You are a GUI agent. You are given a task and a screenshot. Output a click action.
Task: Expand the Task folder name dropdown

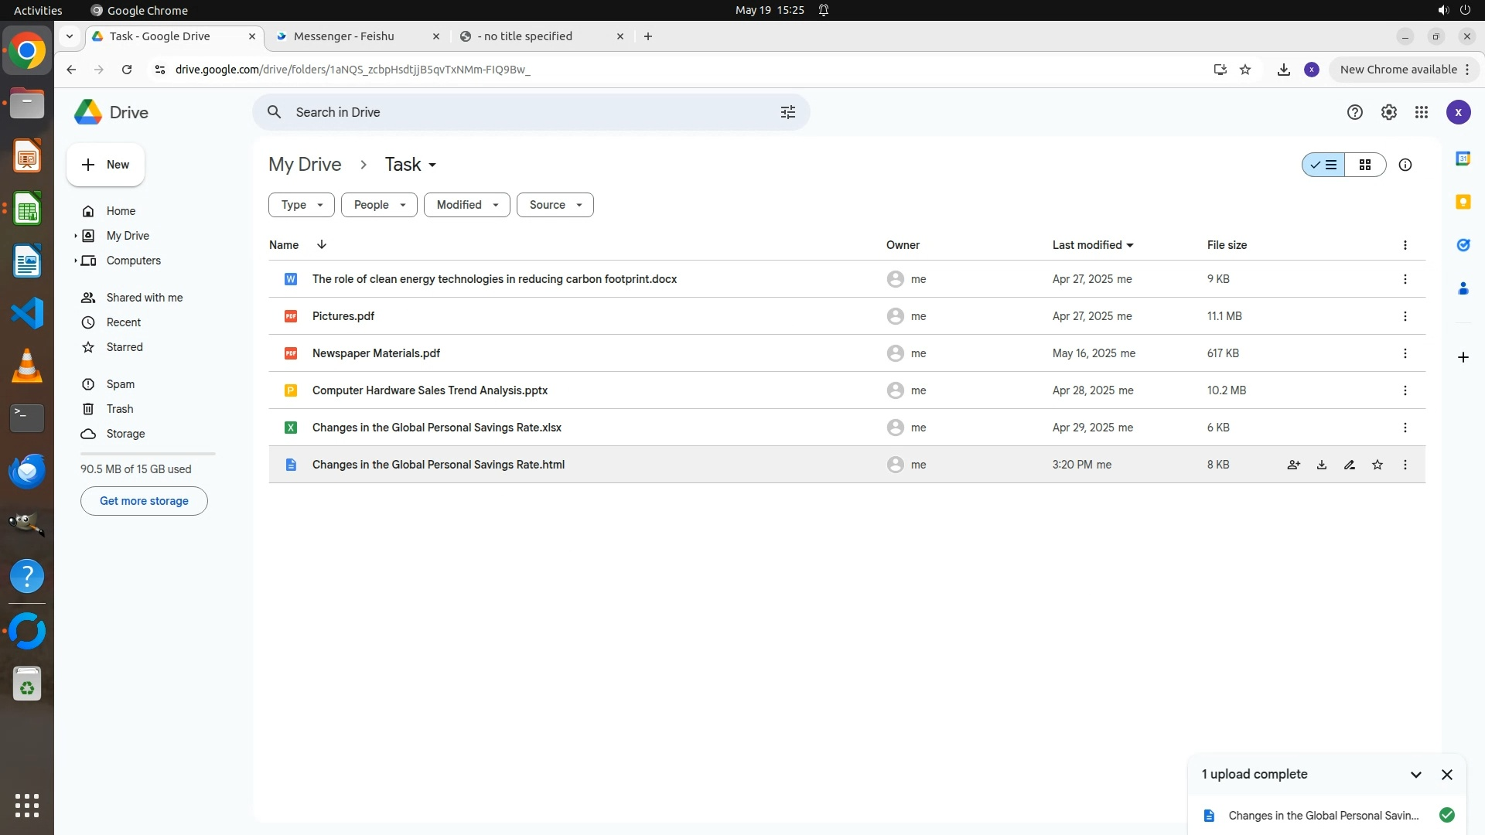432,165
